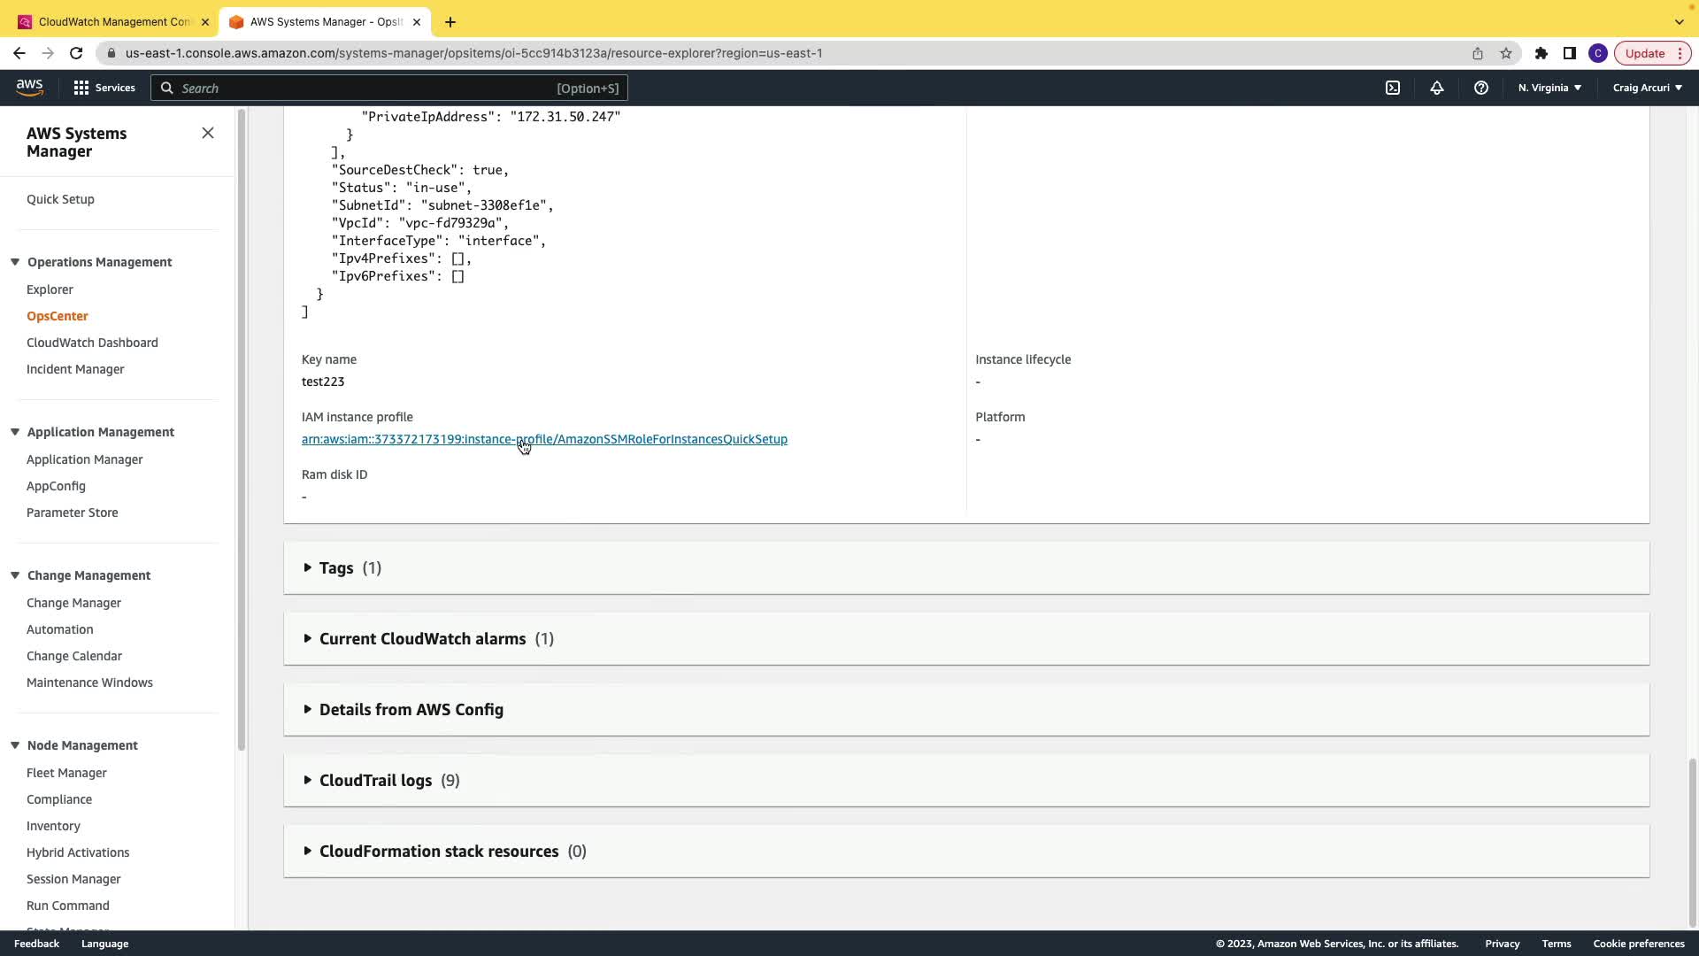The width and height of the screenshot is (1699, 956).
Task: Expand the CloudTrail logs section
Action: tap(375, 781)
